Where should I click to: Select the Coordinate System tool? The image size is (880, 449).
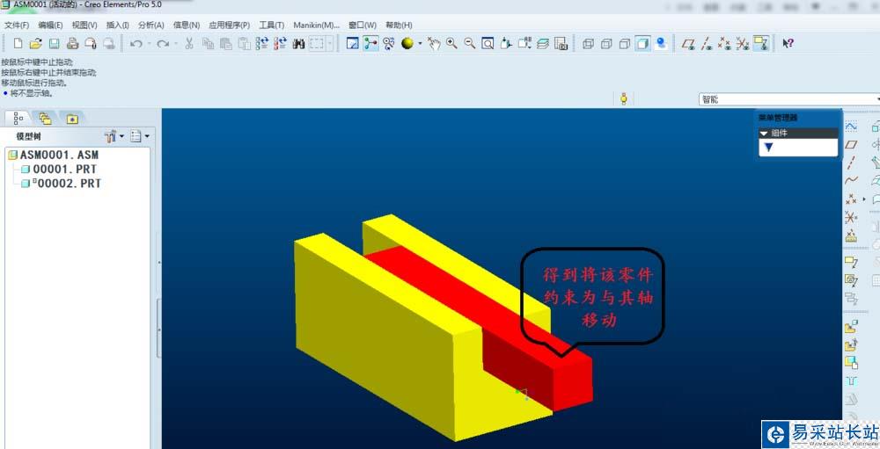[851, 217]
